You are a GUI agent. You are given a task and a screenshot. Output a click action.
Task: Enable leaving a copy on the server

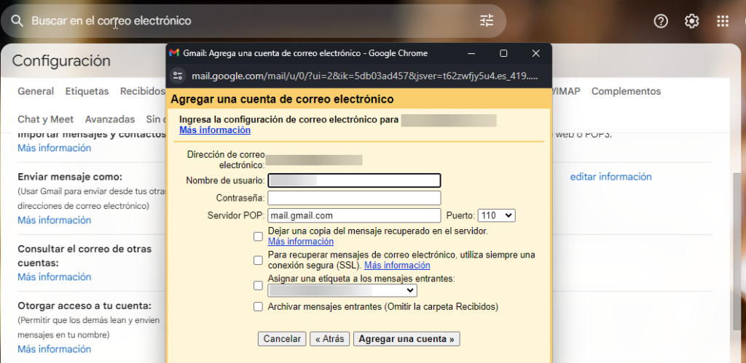click(258, 236)
